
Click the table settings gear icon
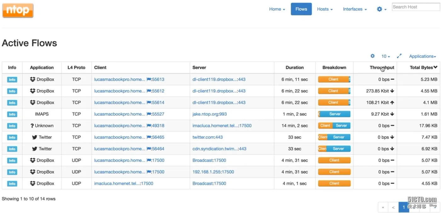[x=372, y=56]
